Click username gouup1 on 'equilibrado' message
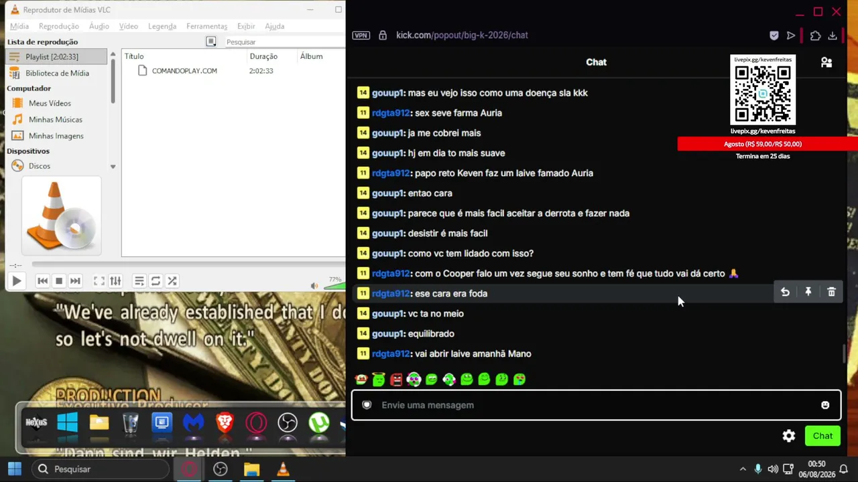 388,333
